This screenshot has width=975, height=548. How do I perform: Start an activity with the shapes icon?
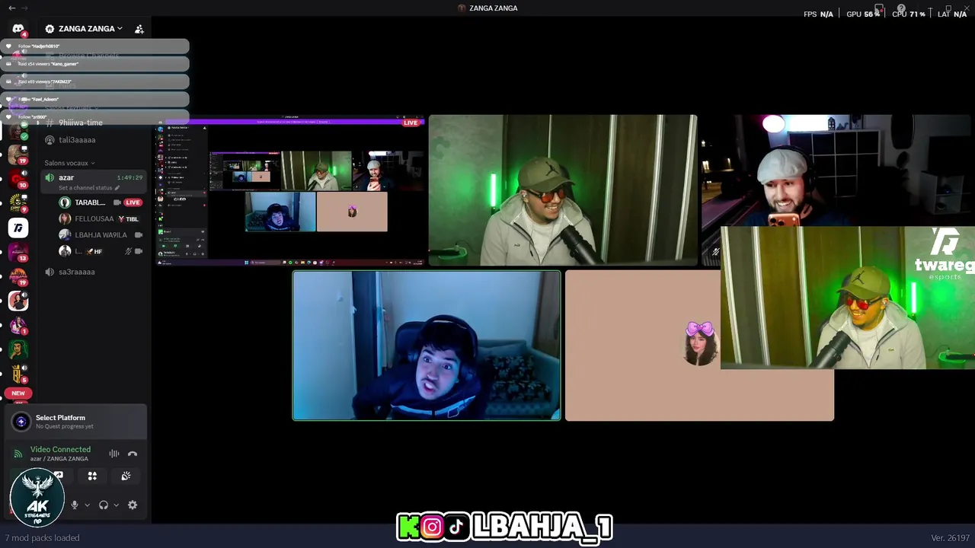92,476
